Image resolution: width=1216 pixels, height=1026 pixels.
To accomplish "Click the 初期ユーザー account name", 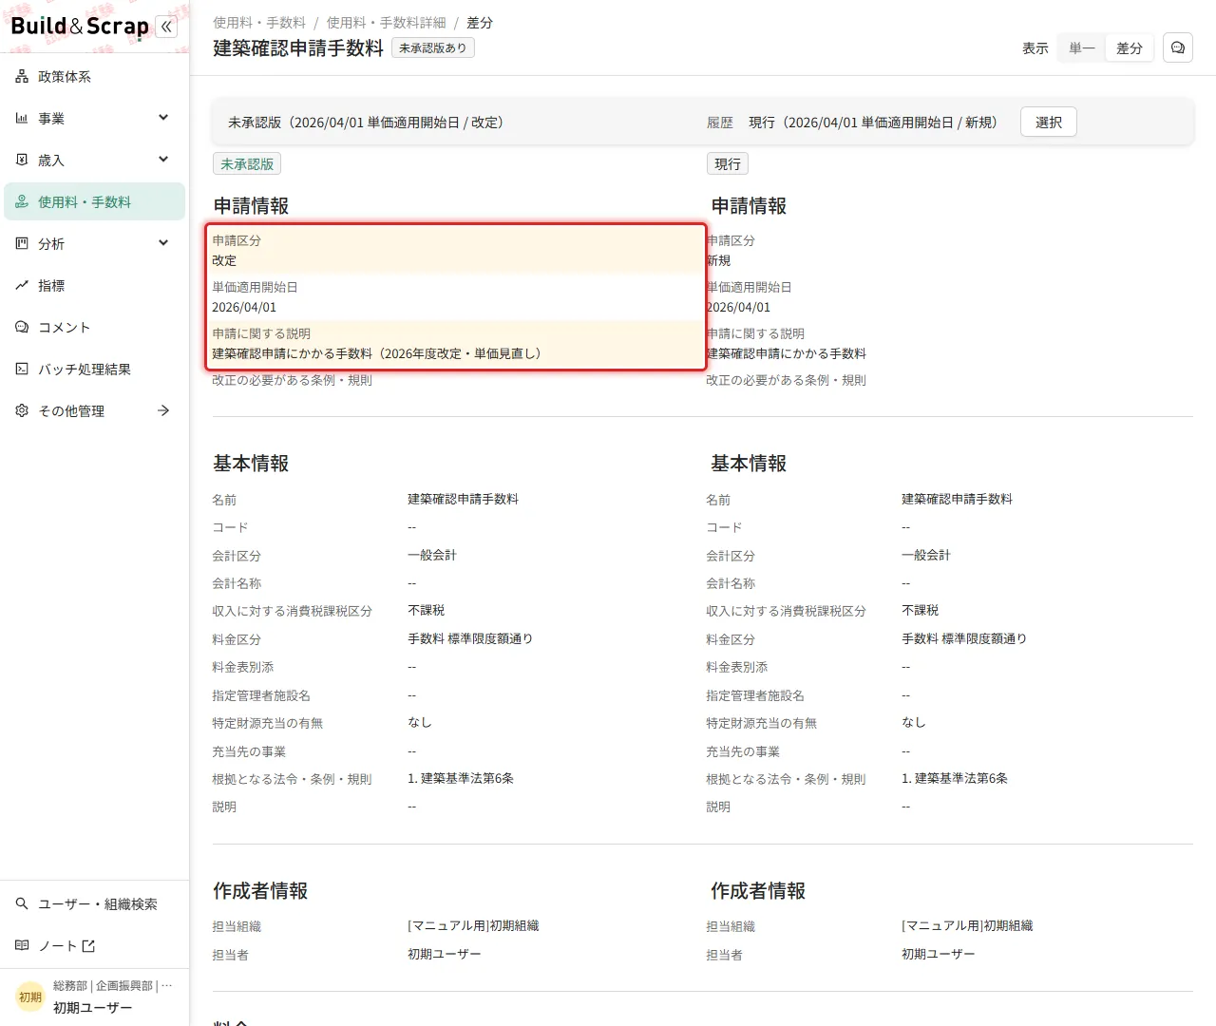I will 93,1008.
